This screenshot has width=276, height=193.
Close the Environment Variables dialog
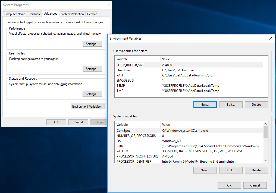coord(271,38)
